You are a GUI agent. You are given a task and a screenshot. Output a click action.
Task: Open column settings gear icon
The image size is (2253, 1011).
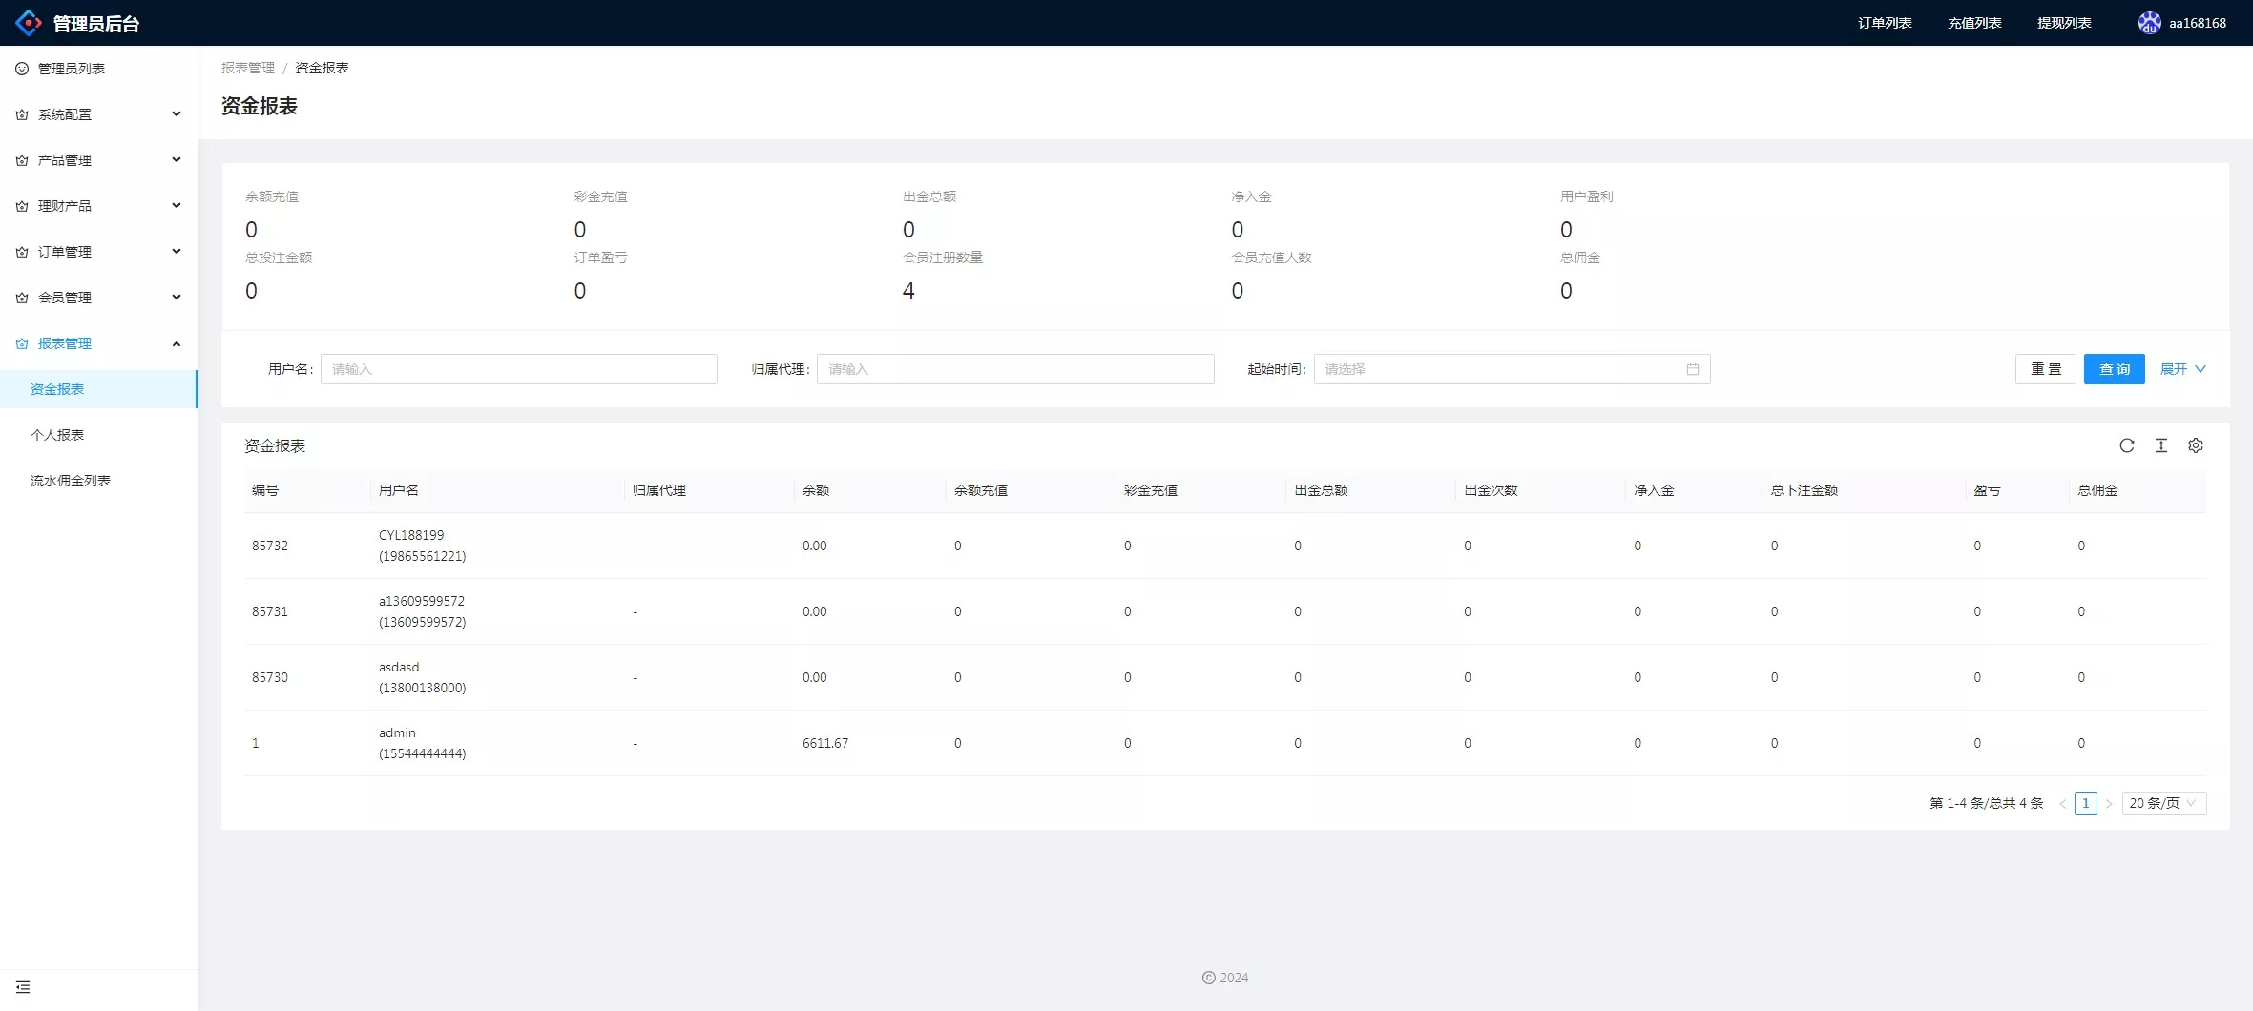click(x=2195, y=445)
